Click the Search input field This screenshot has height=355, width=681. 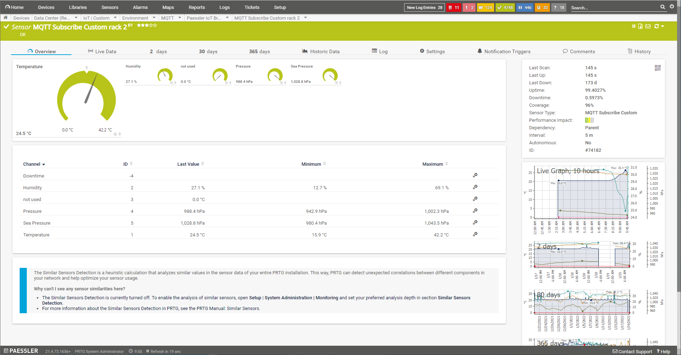[614, 7]
